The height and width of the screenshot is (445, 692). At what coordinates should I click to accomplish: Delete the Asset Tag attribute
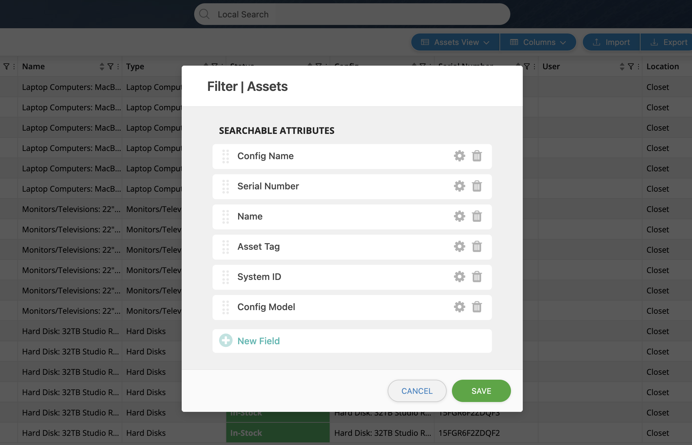477,246
